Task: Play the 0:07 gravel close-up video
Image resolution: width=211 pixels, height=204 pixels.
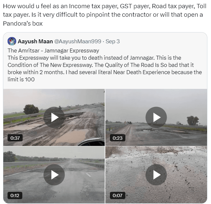Action: click(156, 175)
